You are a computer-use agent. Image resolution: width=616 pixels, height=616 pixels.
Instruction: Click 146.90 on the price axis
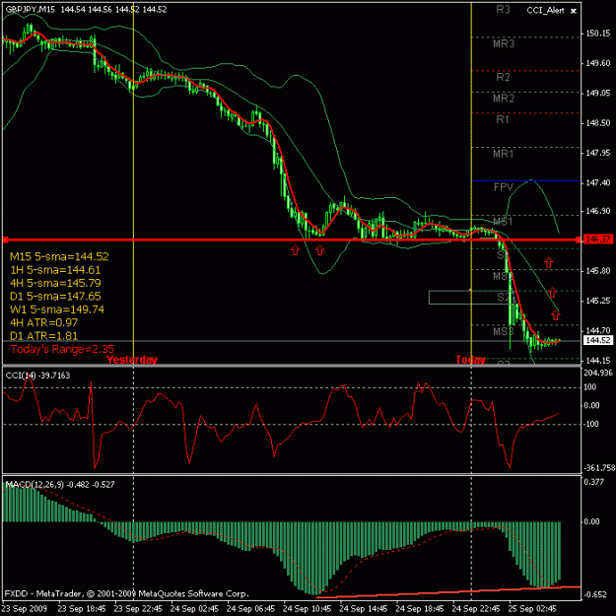tap(598, 211)
